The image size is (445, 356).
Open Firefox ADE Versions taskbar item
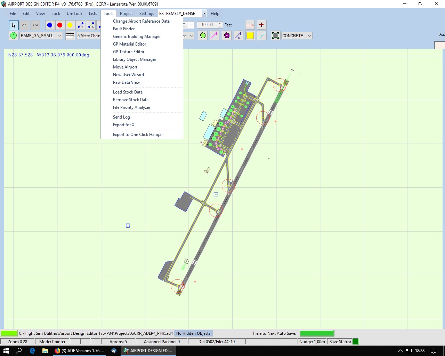click(79, 351)
